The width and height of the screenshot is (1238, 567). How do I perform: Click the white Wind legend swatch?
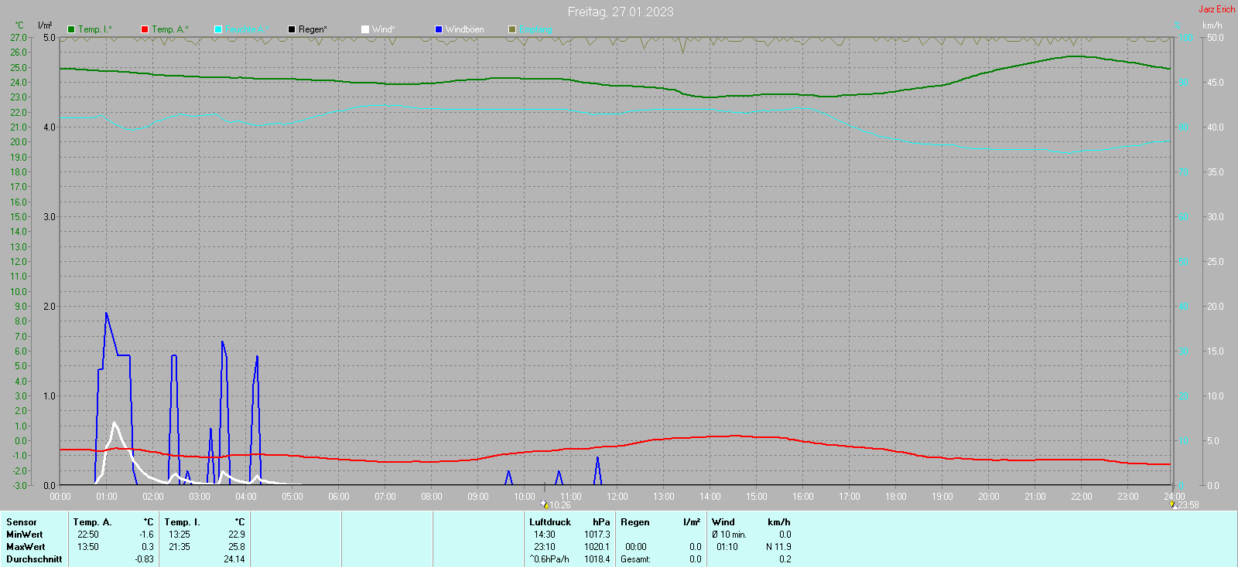pyautogui.click(x=365, y=29)
